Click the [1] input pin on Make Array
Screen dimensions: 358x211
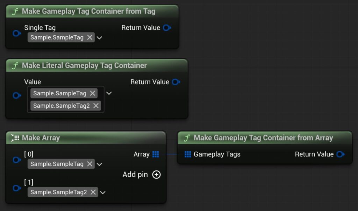16,188
